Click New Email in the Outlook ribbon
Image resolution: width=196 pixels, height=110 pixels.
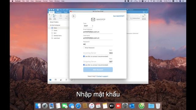pos(50,17)
